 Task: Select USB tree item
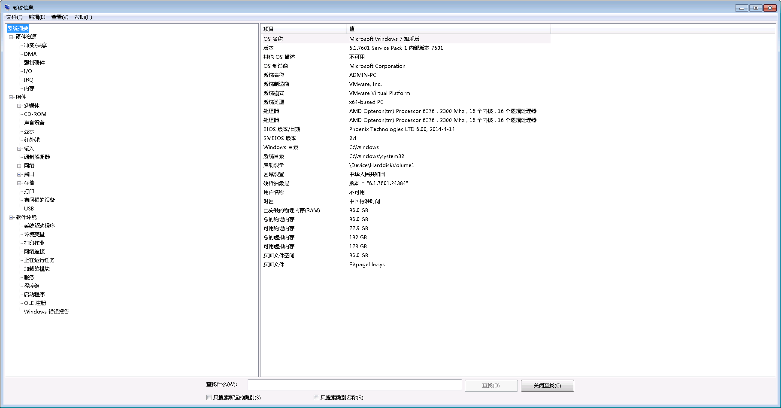pos(29,209)
